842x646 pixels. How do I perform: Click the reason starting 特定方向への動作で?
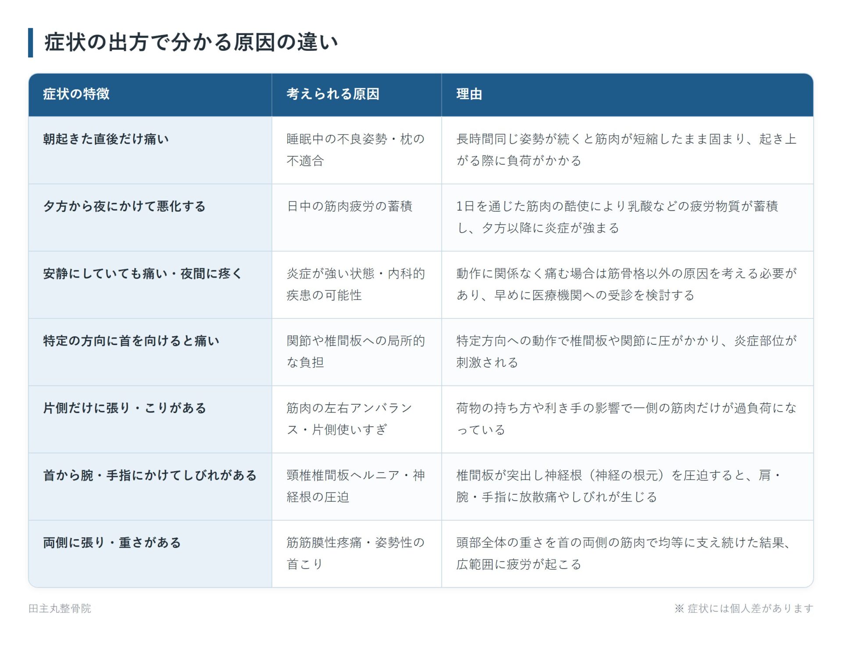(x=627, y=352)
